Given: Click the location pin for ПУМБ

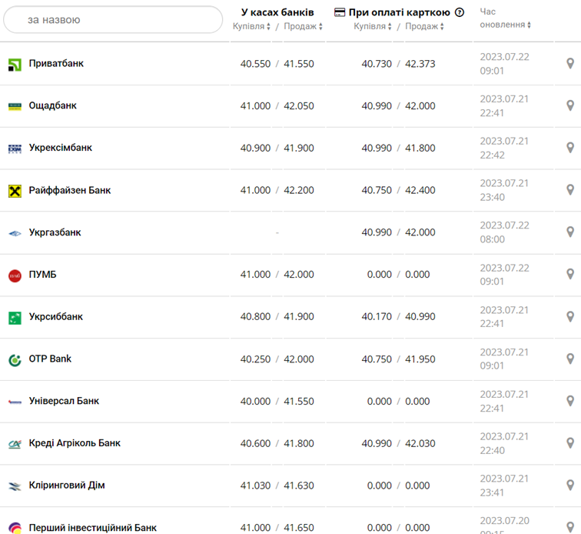Looking at the screenshot, I should pyautogui.click(x=570, y=274).
